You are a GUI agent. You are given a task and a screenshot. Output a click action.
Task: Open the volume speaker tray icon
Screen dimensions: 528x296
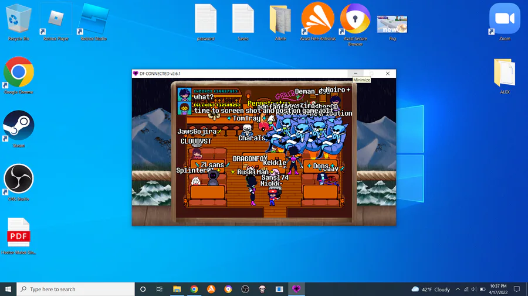[x=474, y=290]
